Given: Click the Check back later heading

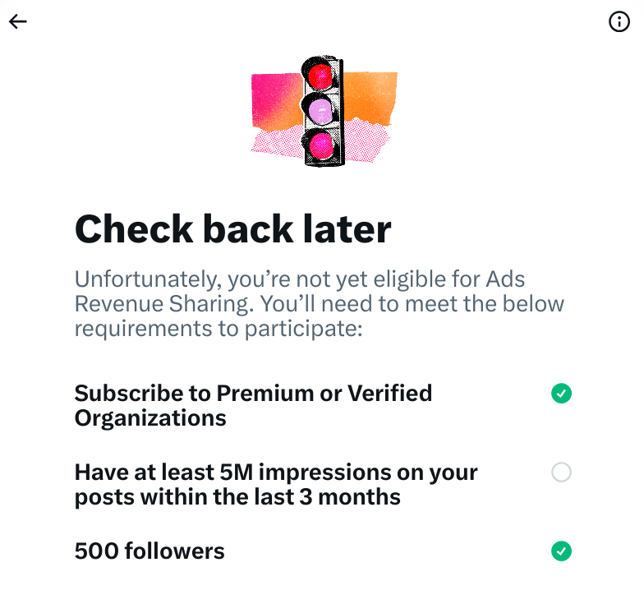Looking at the screenshot, I should pyautogui.click(x=233, y=229).
